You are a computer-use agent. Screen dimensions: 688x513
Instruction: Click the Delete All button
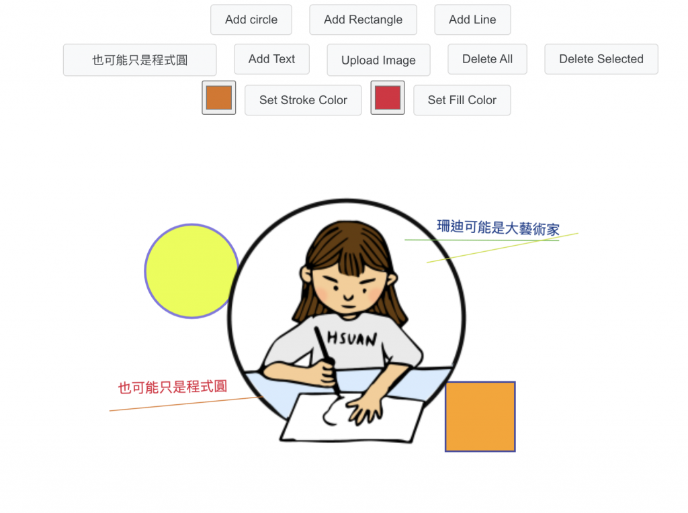[487, 59]
